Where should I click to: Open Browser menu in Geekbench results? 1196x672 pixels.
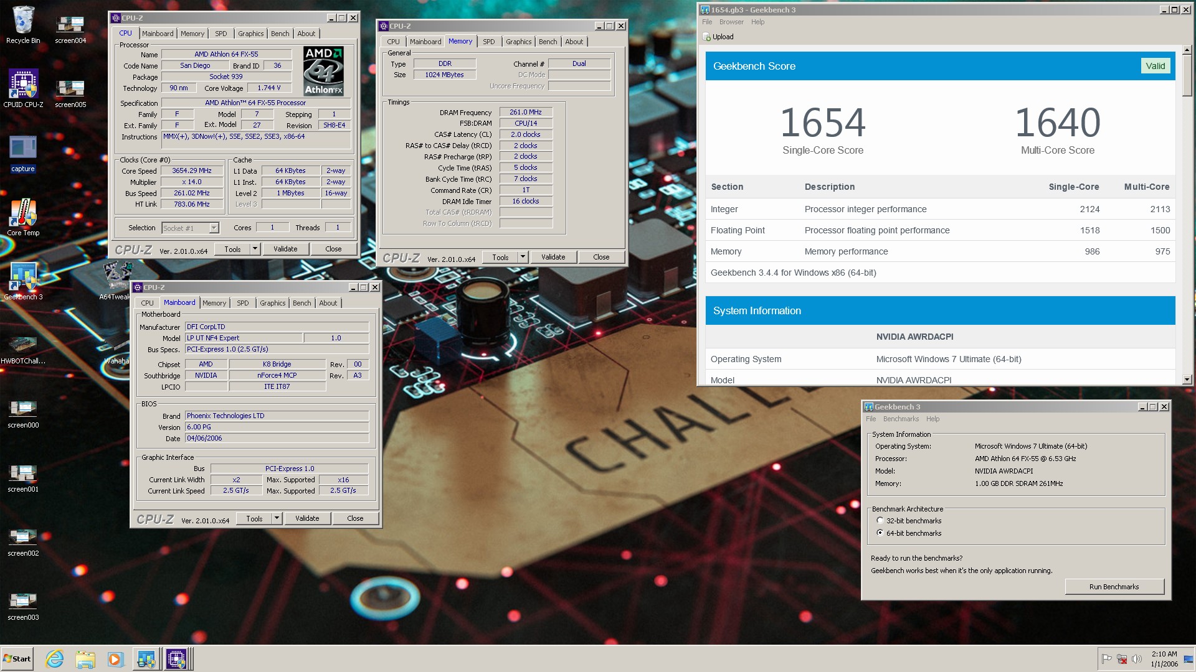[731, 22]
